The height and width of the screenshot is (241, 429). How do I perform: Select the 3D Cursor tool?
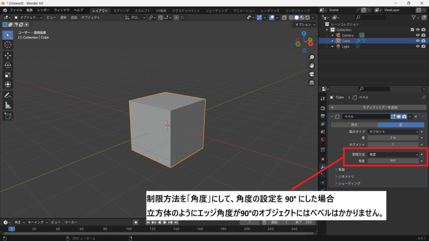pos(8,45)
